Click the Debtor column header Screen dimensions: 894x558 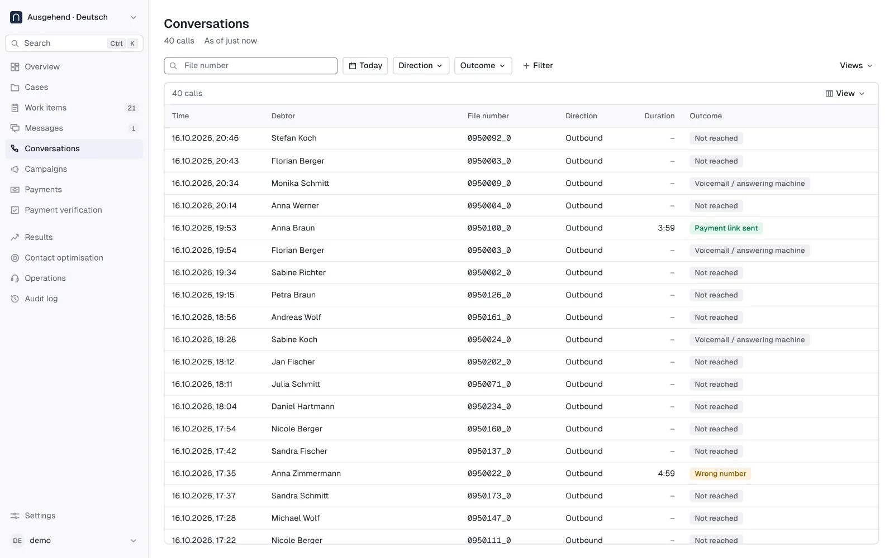tap(283, 116)
